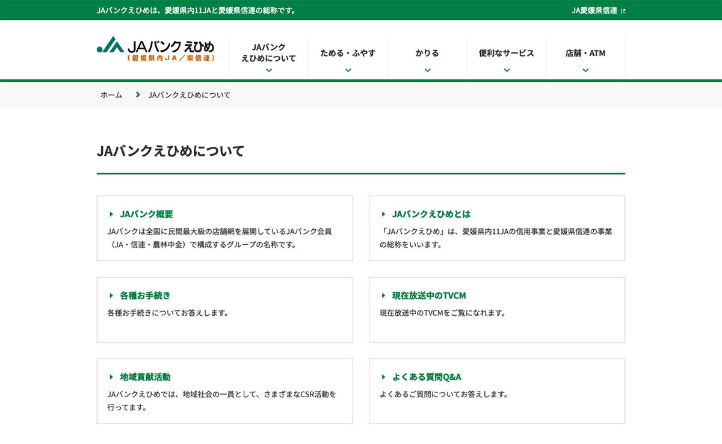Viewport: 722px width, 444px height.
Task: Expand the chevron under ためる・ふやす
Action: [x=348, y=70]
